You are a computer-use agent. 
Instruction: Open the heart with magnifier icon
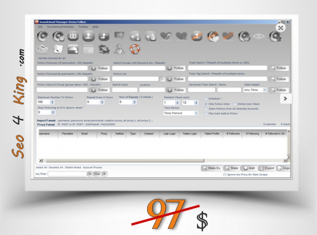point(166,36)
